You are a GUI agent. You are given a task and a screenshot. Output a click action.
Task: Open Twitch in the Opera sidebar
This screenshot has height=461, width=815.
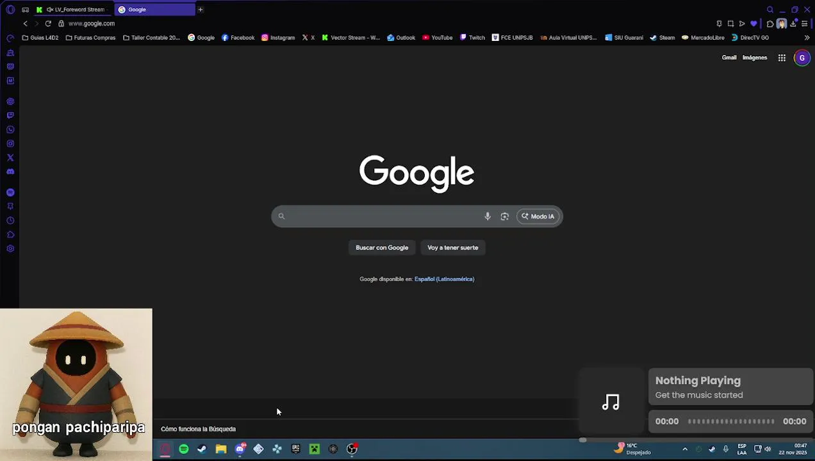click(x=10, y=116)
